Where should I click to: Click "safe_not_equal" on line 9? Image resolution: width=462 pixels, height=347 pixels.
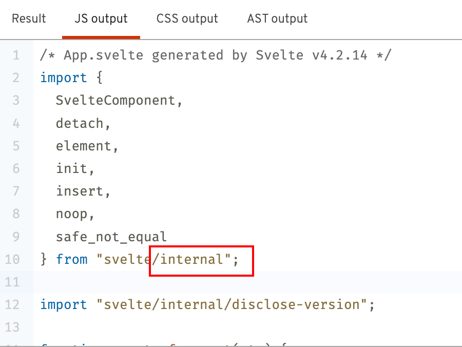(111, 237)
